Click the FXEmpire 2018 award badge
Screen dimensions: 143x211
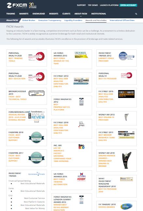point(36,137)
